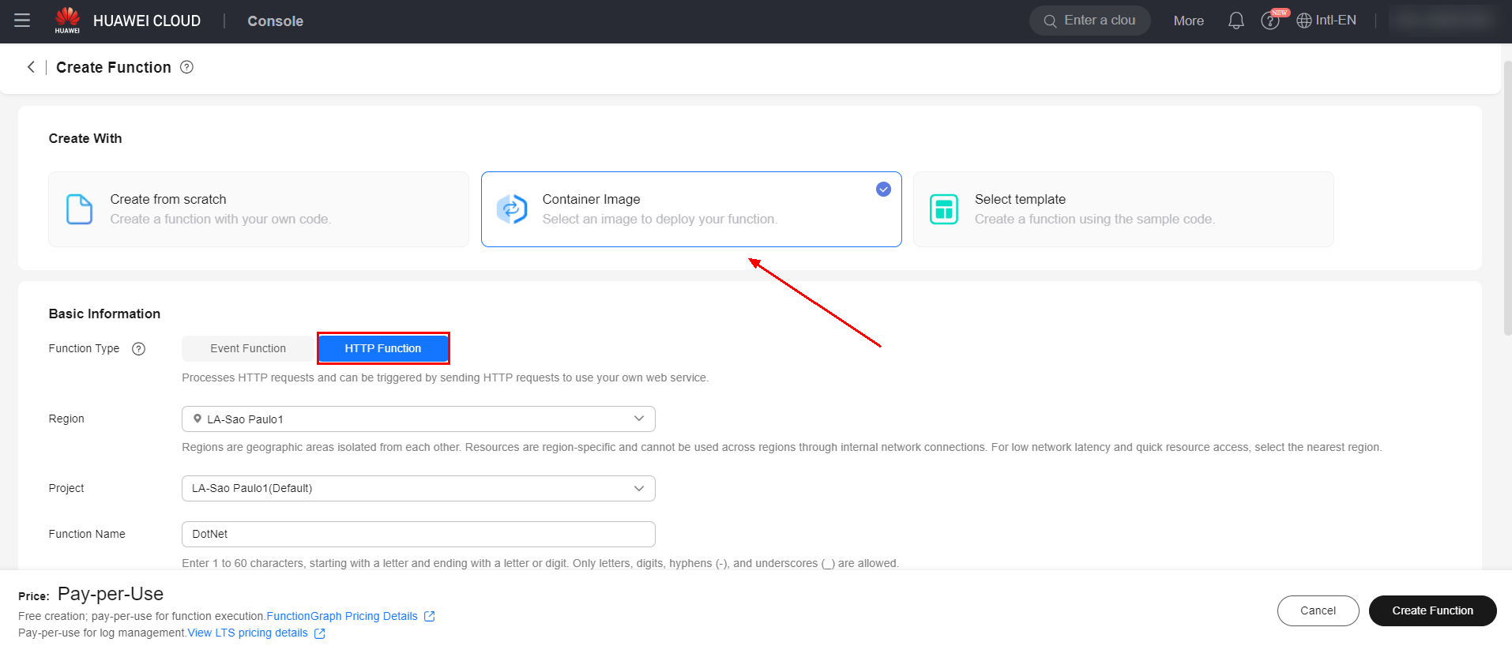Open View LTS pricing details link
This screenshot has width=1512, height=646.
[x=247, y=633]
